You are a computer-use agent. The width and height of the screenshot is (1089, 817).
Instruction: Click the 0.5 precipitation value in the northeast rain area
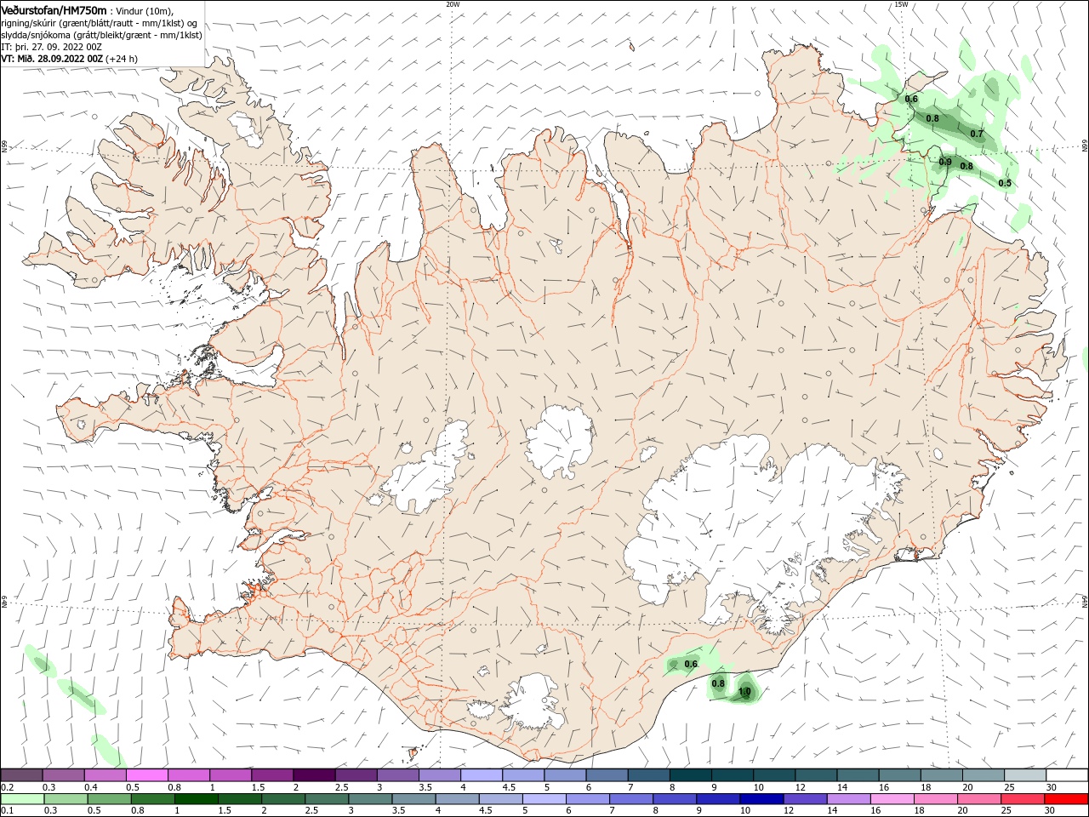[x=1005, y=183]
